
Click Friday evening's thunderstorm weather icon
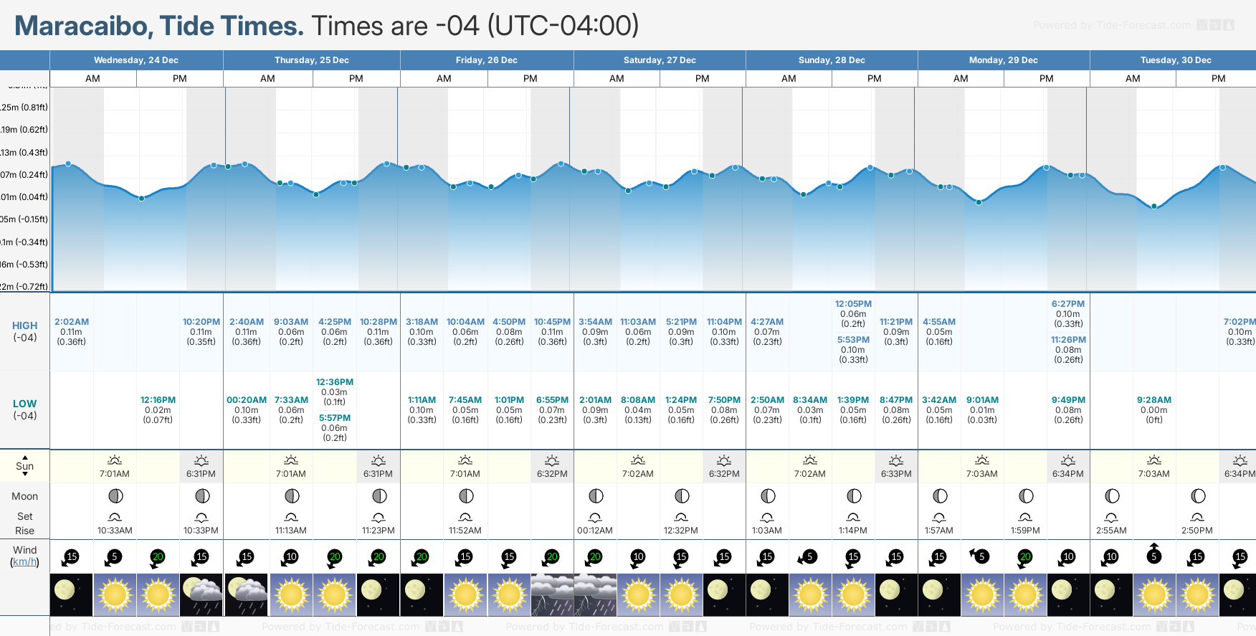(552, 594)
